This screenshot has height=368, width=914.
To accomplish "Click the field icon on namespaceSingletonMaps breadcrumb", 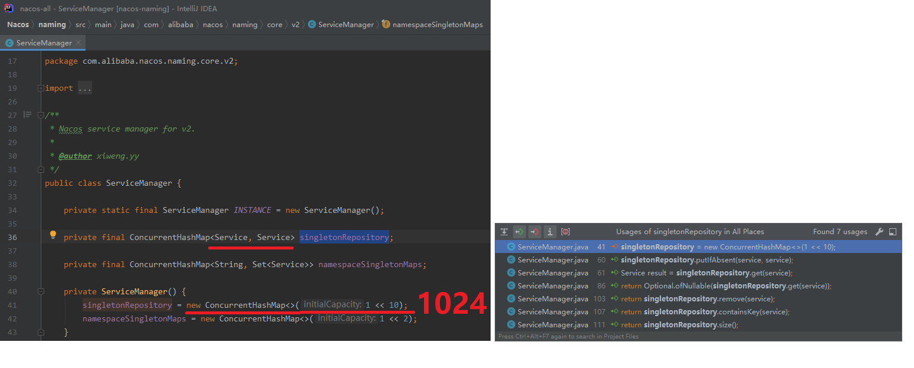I will pyautogui.click(x=386, y=25).
